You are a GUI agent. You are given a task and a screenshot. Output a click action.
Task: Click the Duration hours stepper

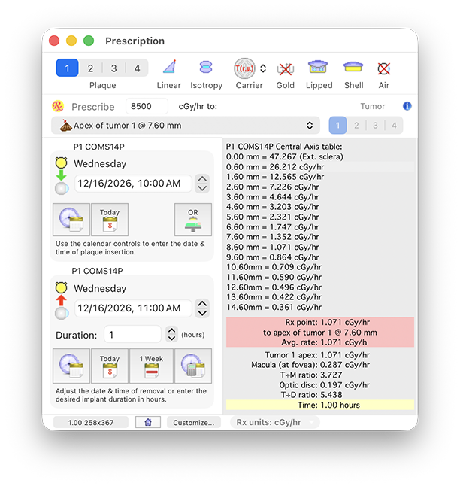click(x=171, y=335)
